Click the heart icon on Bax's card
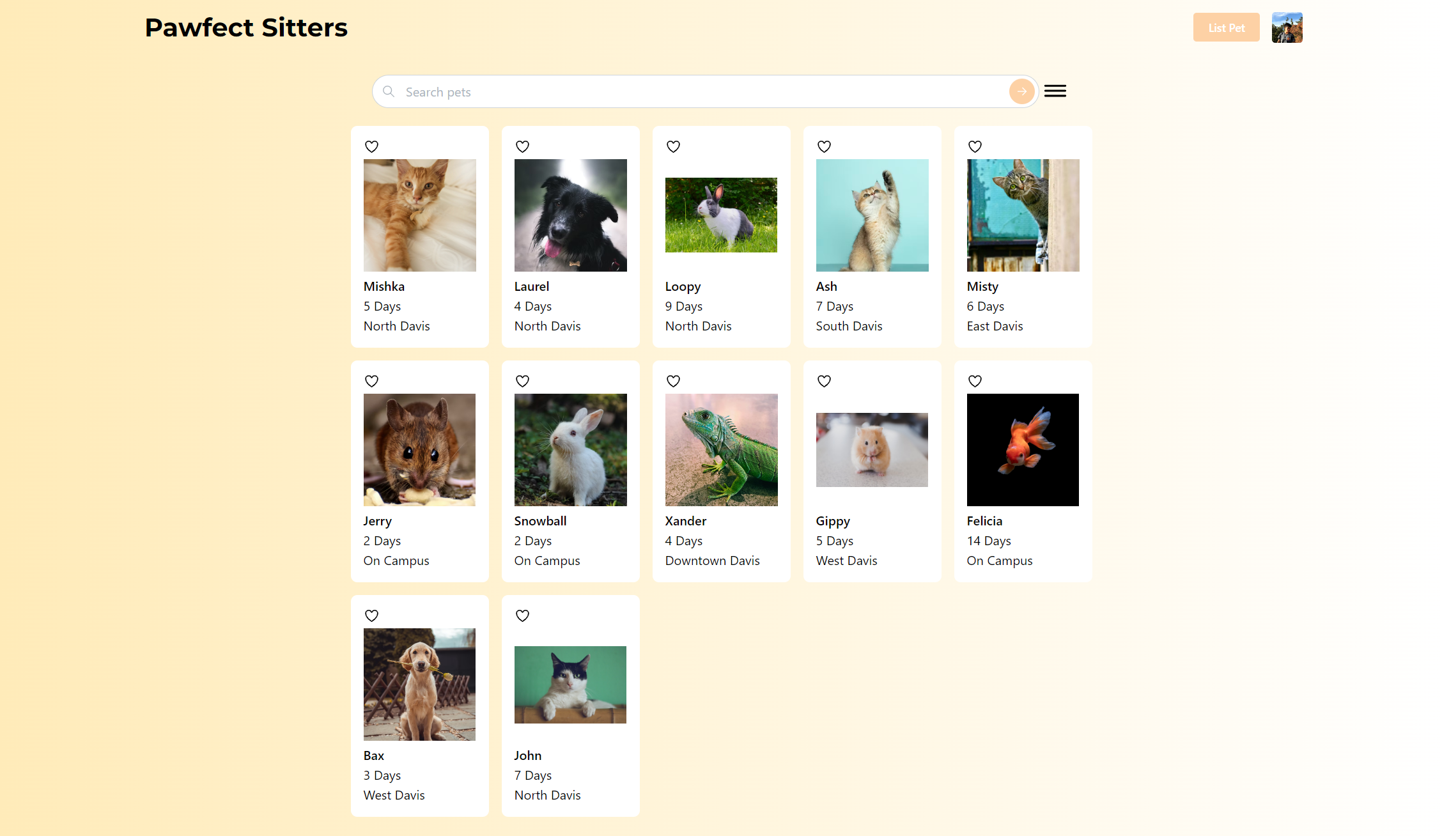This screenshot has width=1442, height=836. pos(371,615)
